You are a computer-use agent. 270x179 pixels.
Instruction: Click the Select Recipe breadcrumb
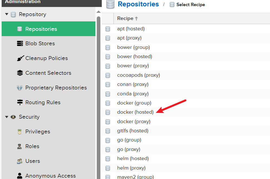[x=190, y=5]
